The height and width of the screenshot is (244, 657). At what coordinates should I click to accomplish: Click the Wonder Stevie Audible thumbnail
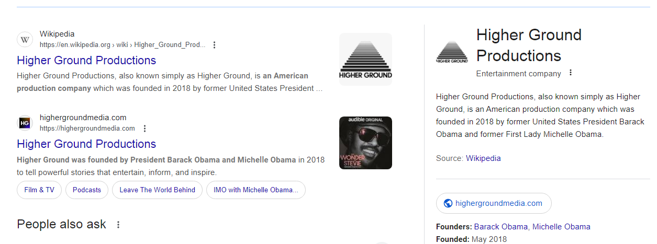click(365, 143)
